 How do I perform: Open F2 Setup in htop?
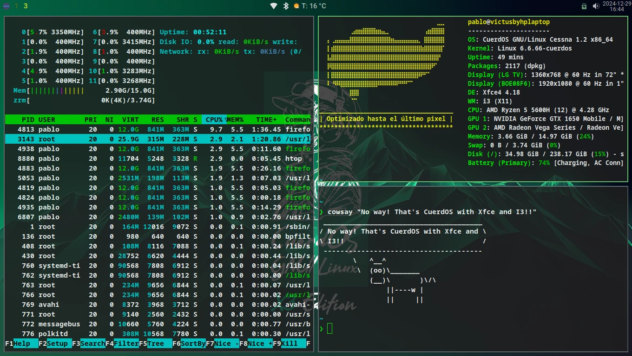(55, 343)
